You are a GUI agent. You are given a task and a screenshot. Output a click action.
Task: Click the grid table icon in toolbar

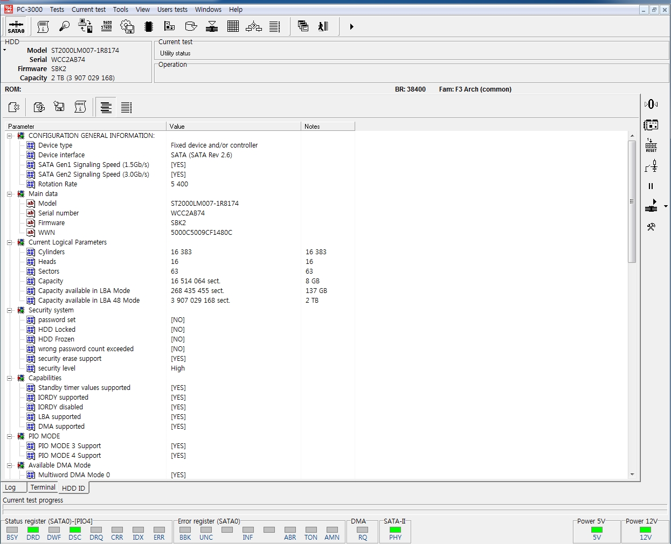click(x=233, y=26)
